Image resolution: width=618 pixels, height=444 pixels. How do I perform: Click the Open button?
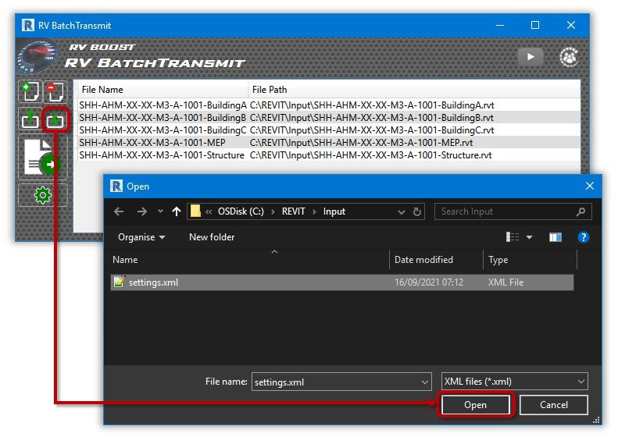coord(475,405)
